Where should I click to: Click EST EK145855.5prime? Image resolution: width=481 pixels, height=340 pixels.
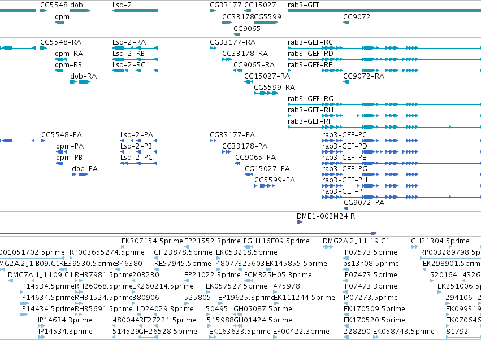coord(296,264)
